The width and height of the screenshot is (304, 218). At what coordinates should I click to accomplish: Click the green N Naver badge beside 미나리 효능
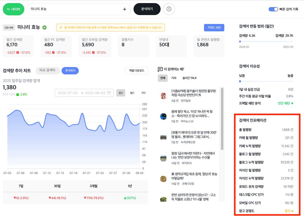point(44,27)
